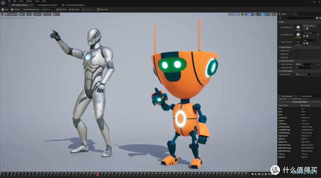Open the Source IKRig Asset dropdown

point(309,26)
